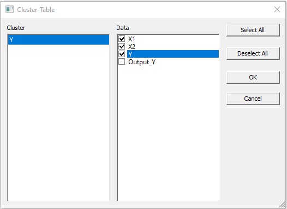The image size is (287, 209).
Task: Click the Cluster-Table title bar text
Action: click(36, 10)
